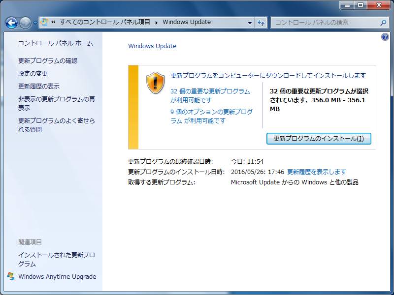Click the 今日: 11:54 last check time

click(247, 161)
